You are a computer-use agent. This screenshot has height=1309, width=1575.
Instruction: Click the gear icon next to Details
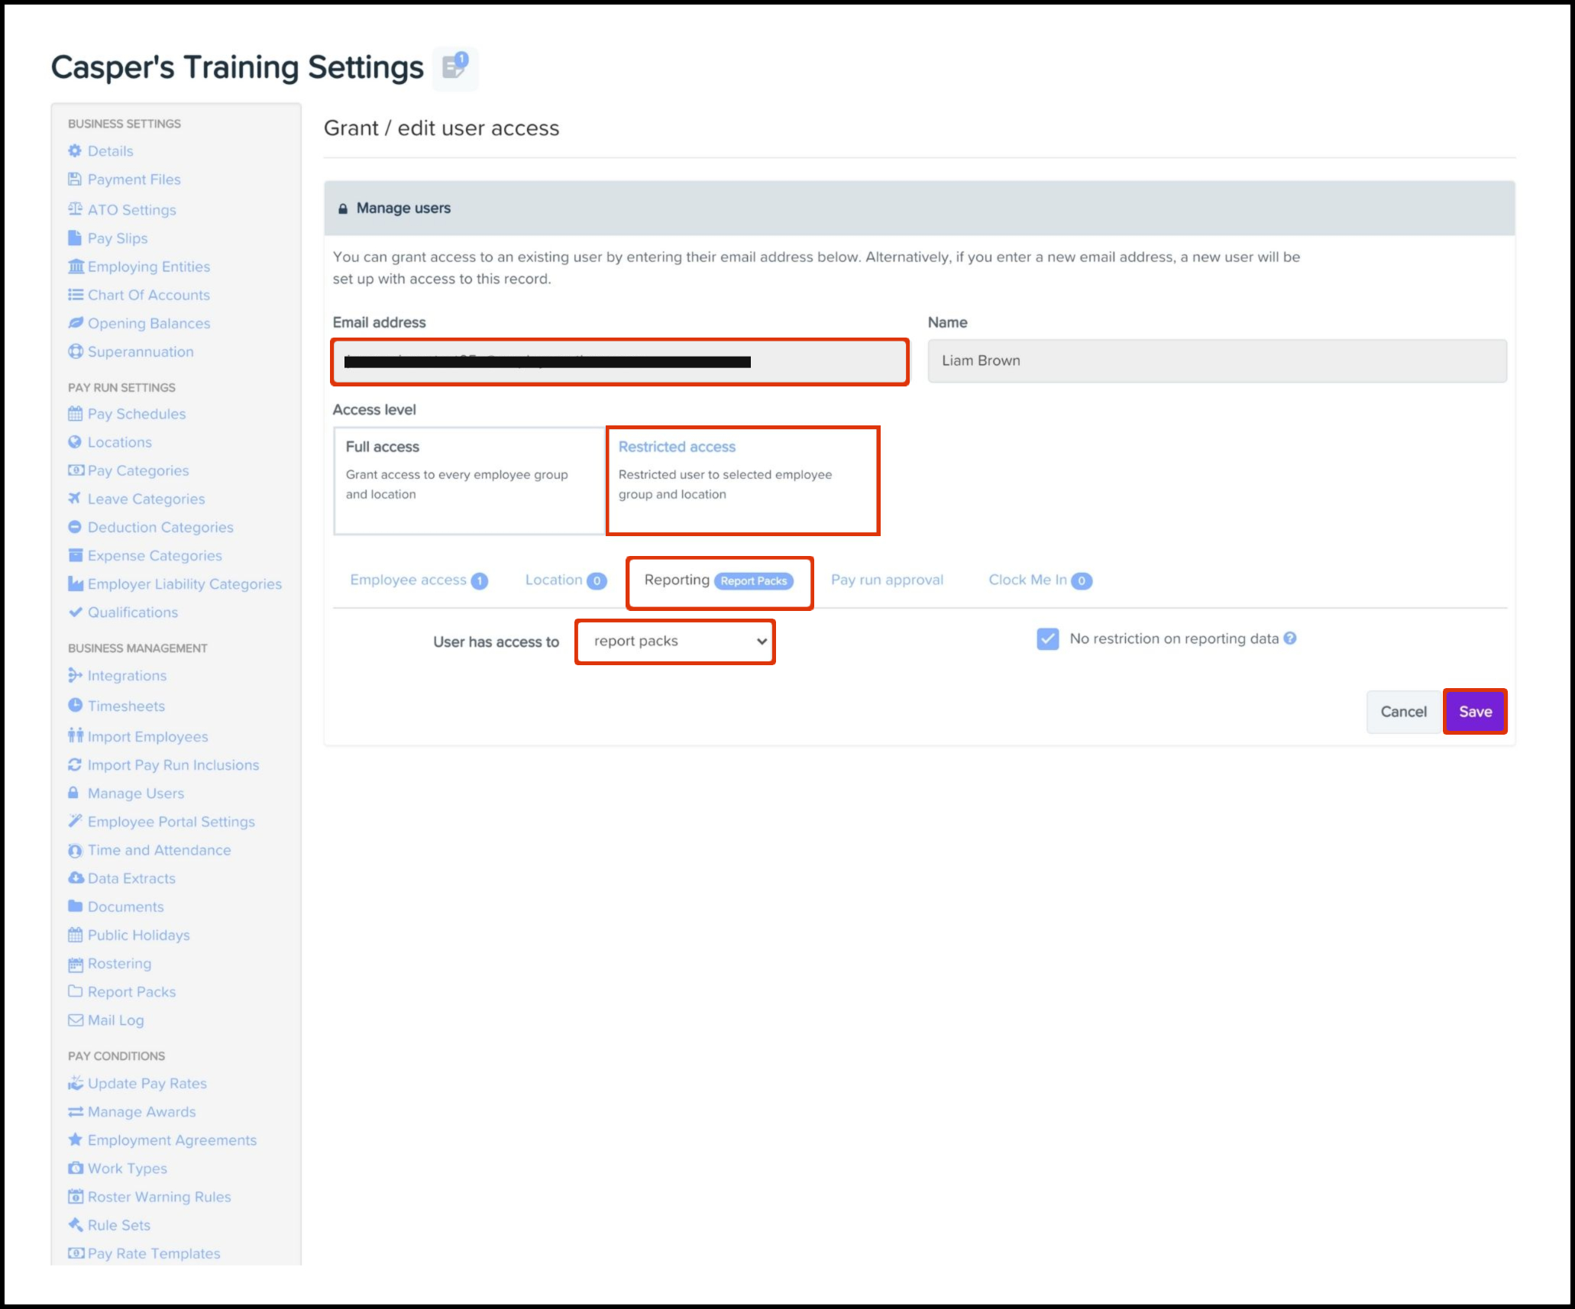click(x=75, y=151)
